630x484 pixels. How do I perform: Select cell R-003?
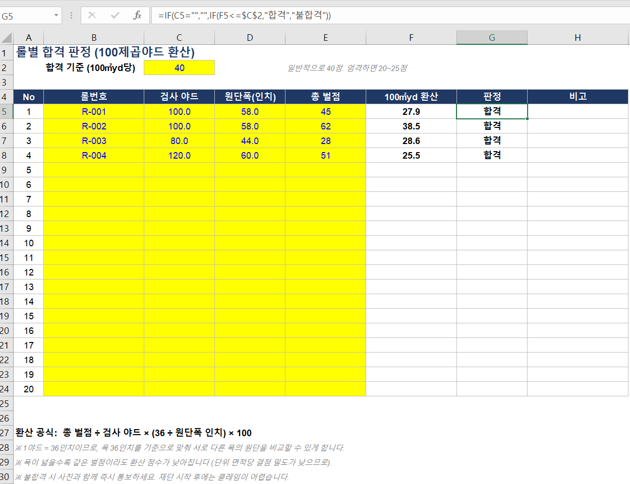point(94,141)
